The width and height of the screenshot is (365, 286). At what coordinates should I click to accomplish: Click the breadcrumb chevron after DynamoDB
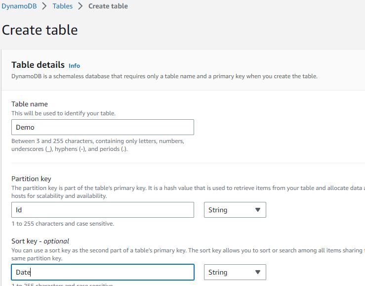tap(44, 6)
